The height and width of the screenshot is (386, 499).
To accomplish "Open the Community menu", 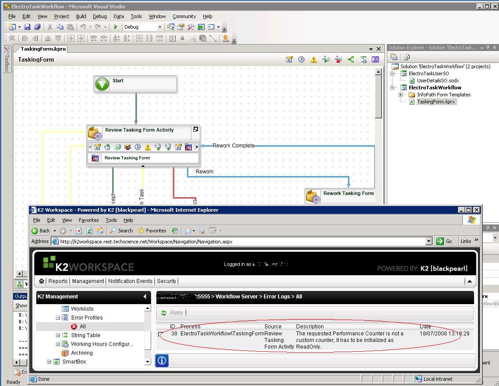I will pyautogui.click(x=184, y=16).
